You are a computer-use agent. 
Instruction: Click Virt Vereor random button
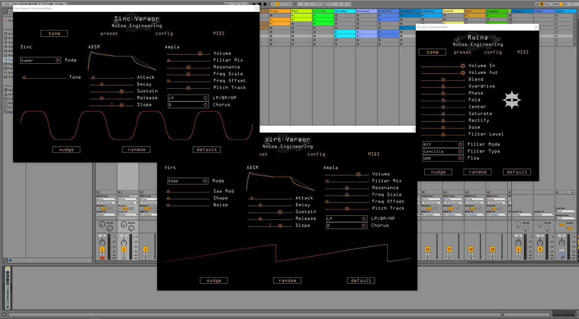point(288,280)
